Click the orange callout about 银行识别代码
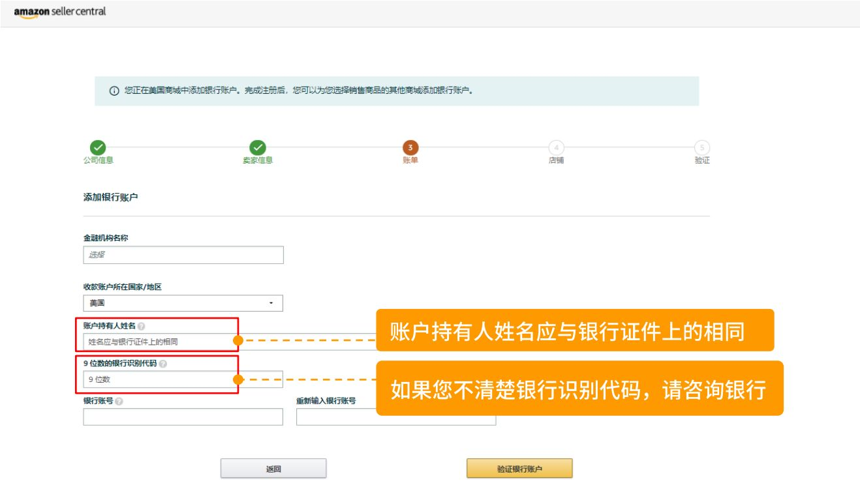 pos(579,388)
